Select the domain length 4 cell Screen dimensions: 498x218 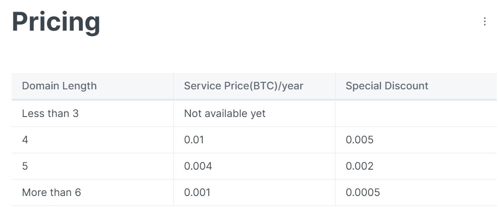pyautogui.click(x=25, y=140)
